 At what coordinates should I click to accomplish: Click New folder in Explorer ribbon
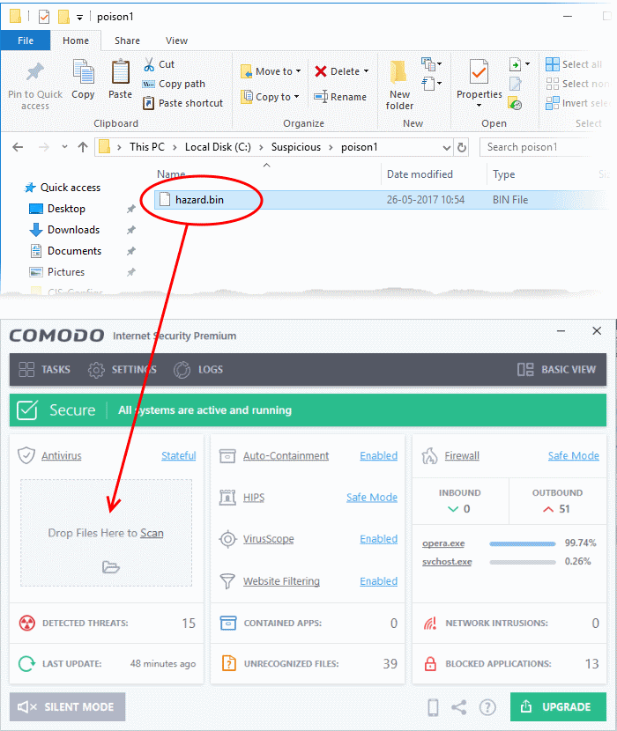(399, 85)
